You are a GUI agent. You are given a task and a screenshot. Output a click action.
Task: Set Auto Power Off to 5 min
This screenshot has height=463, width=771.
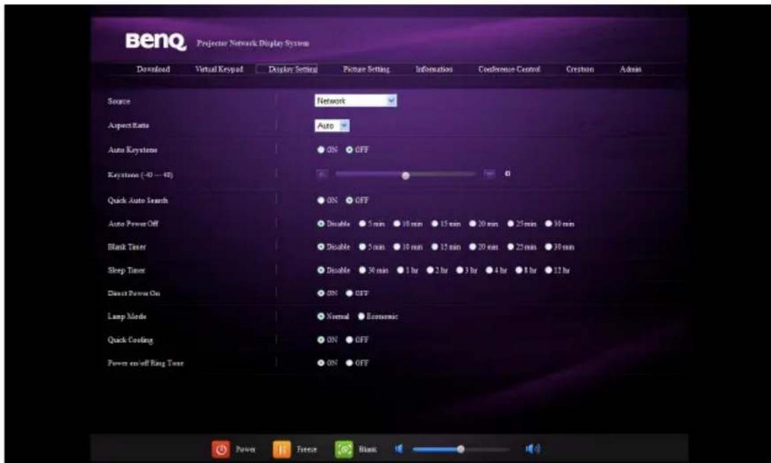pyautogui.click(x=363, y=224)
